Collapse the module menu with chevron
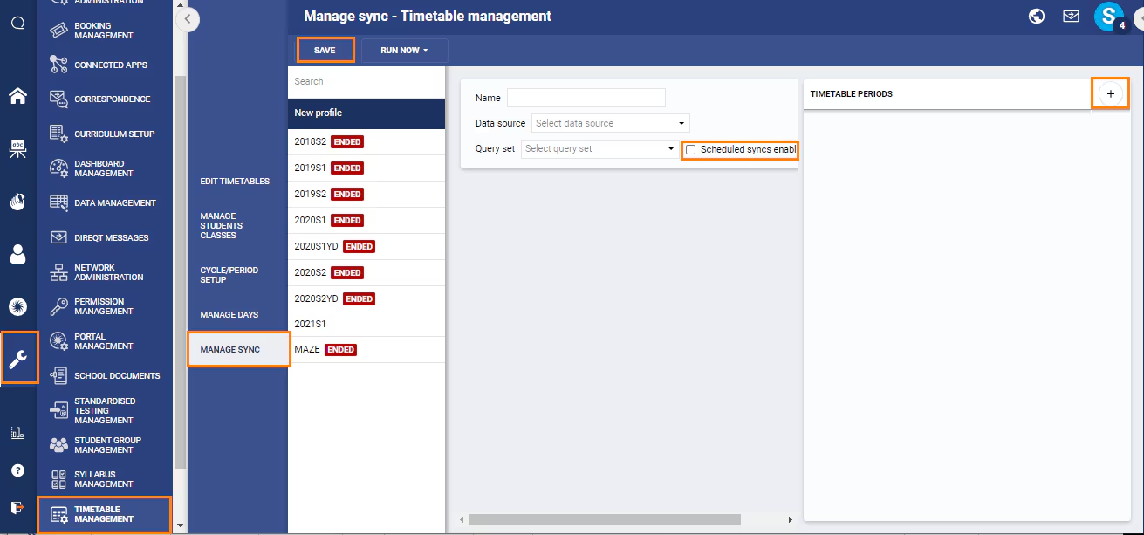The height and width of the screenshot is (535, 1144). click(188, 18)
